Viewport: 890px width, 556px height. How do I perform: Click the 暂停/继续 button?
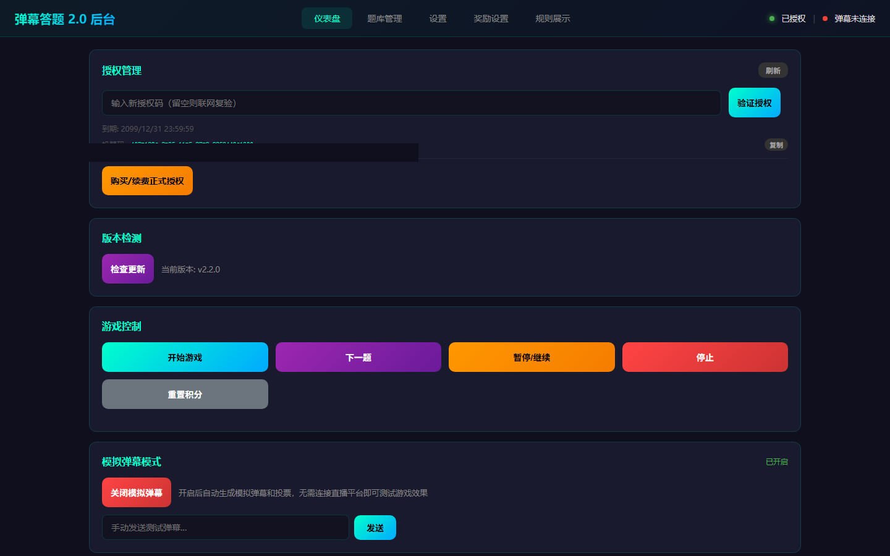(532, 357)
